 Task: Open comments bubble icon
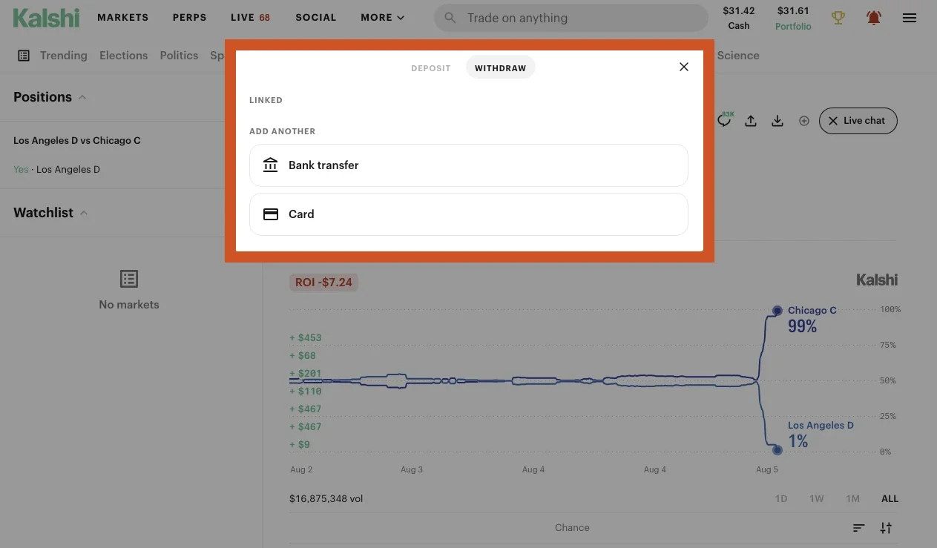pos(724,120)
